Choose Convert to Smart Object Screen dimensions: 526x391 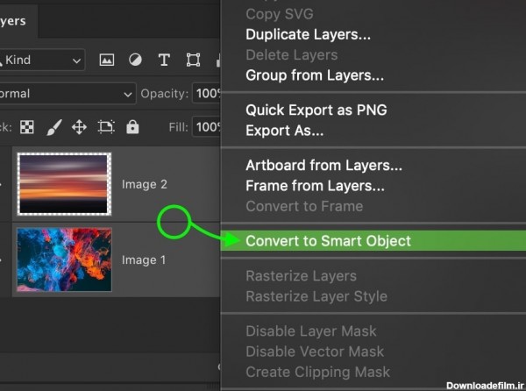click(328, 241)
